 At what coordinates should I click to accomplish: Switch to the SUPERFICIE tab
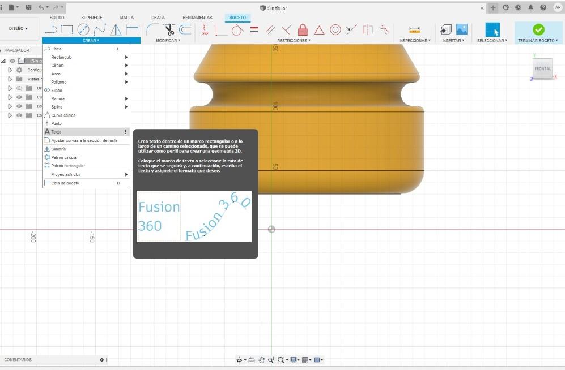point(92,18)
